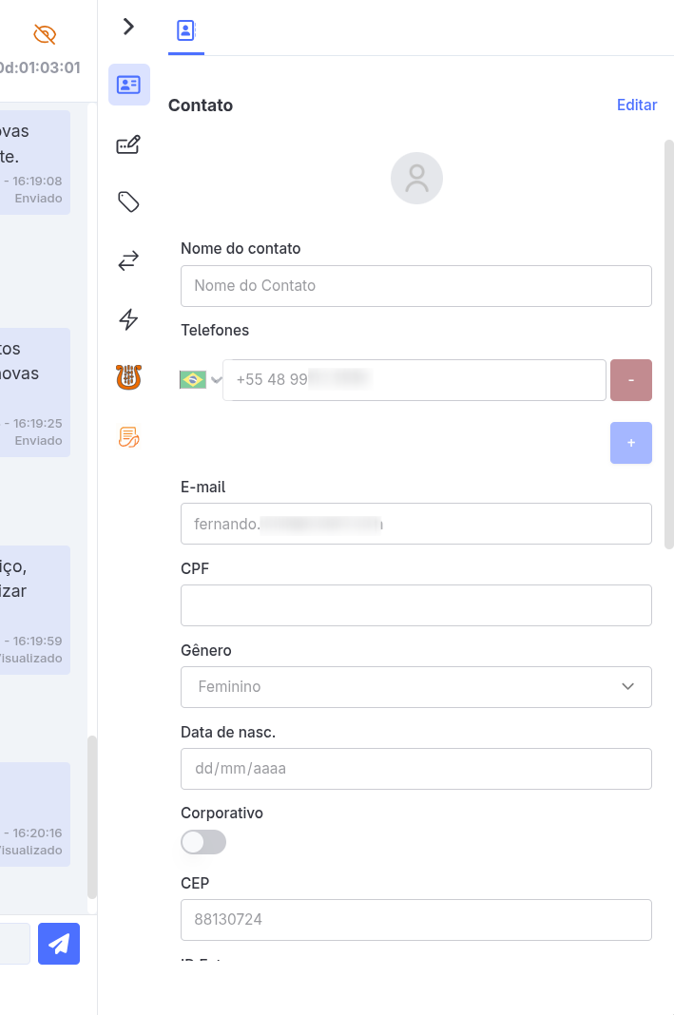Open the tags icon in sidebar
674x1015 pixels.
click(x=128, y=201)
